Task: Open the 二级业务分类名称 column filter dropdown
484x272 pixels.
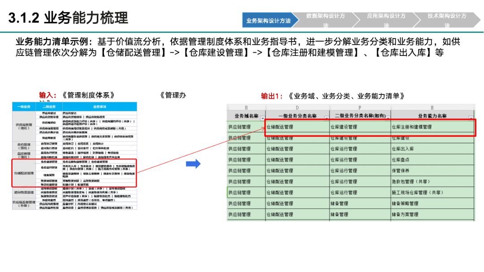Action: [388, 118]
